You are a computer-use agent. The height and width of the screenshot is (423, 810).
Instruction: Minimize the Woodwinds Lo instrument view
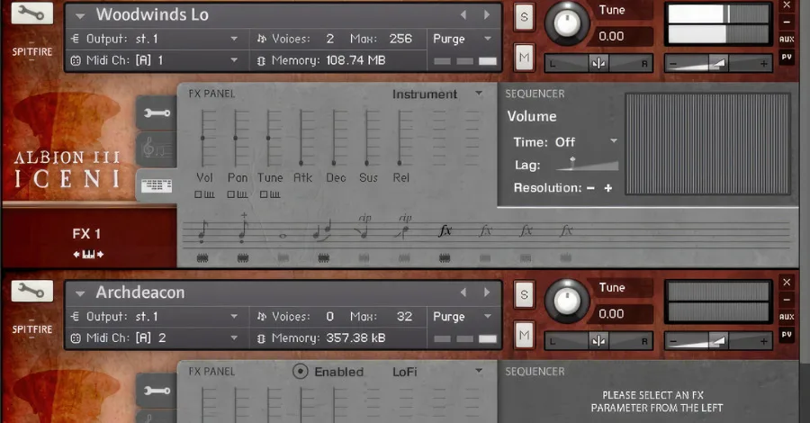(x=787, y=22)
